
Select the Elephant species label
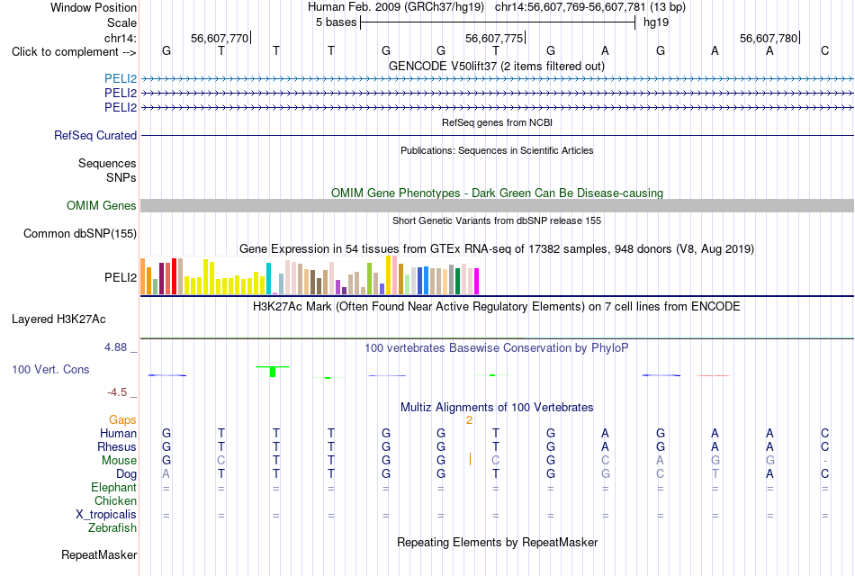[113, 487]
